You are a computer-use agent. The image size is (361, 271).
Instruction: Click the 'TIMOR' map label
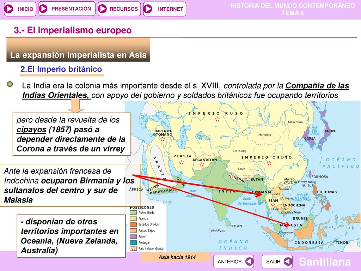pos(342,242)
